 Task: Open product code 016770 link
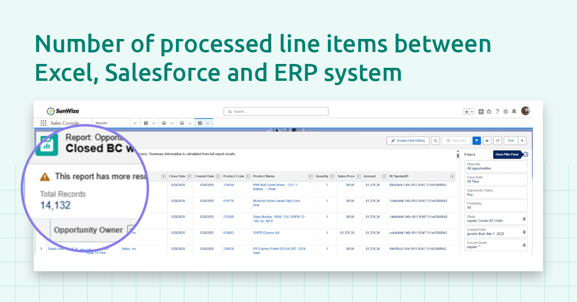228,201
